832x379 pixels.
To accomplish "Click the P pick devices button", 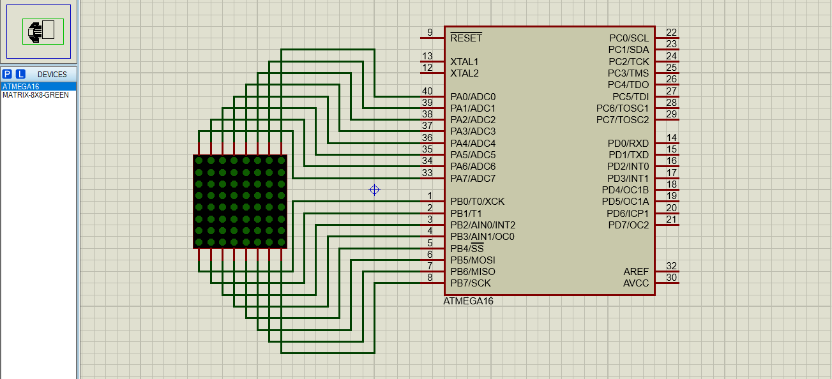I will coord(7,74).
